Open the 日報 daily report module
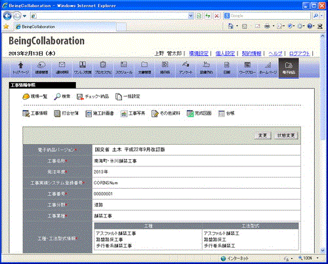The width and height of the screenshot is (328, 264). pos(227,68)
